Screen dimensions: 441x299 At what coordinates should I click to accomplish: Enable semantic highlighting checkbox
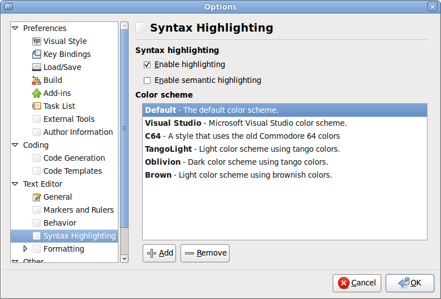[x=147, y=81]
